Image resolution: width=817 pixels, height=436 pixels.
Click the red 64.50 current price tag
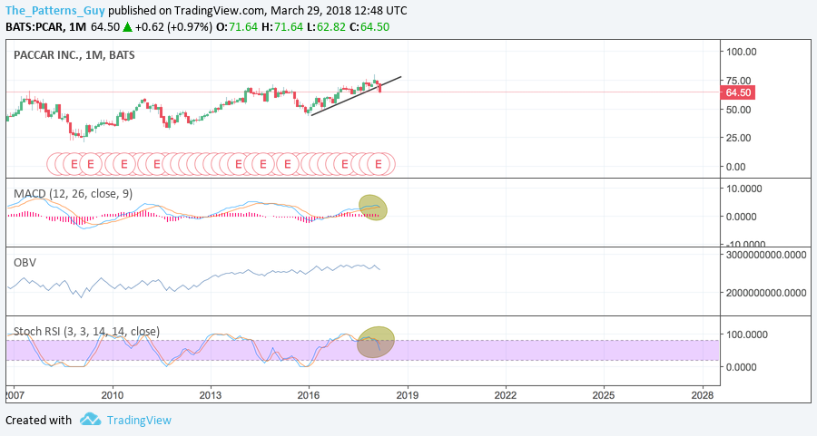click(737, 92)
